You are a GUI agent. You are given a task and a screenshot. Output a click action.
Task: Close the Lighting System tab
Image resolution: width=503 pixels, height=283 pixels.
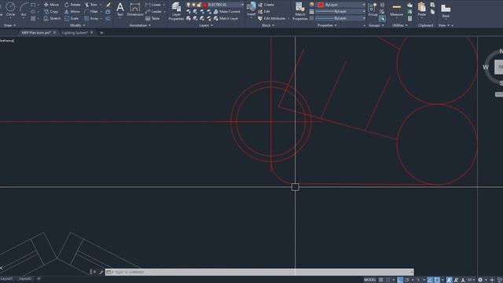pyautogui.click(x=91, y=33)
